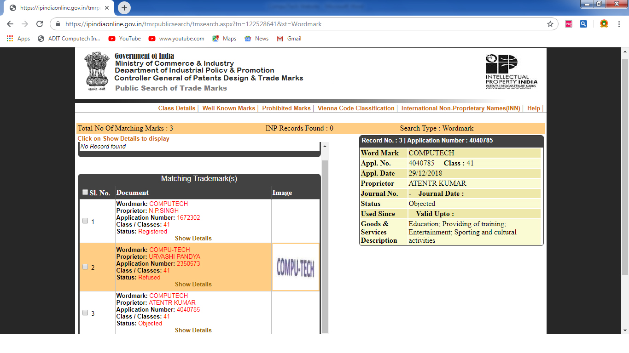629x353 pixels.
Task: Tick the checkbox for result 3 ATENTR KUMAR
Action: (x=85, y=313)
